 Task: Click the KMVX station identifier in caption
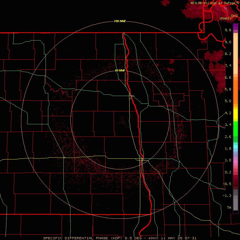154,238
